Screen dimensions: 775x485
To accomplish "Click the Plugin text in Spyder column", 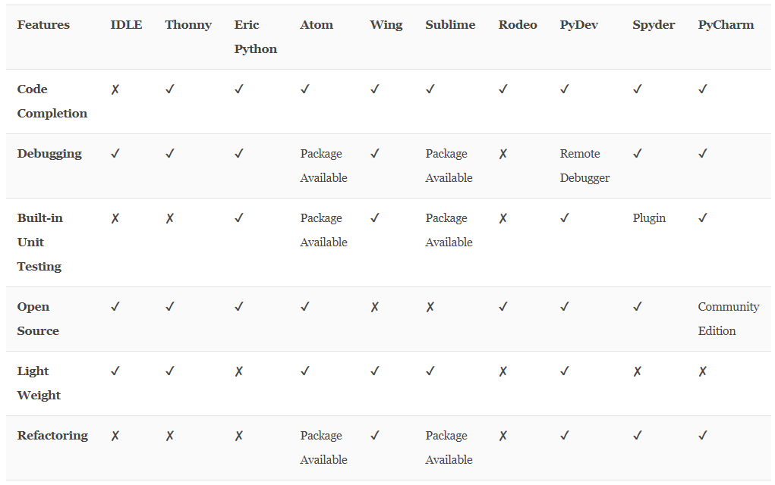I will [x=649, y=218].
